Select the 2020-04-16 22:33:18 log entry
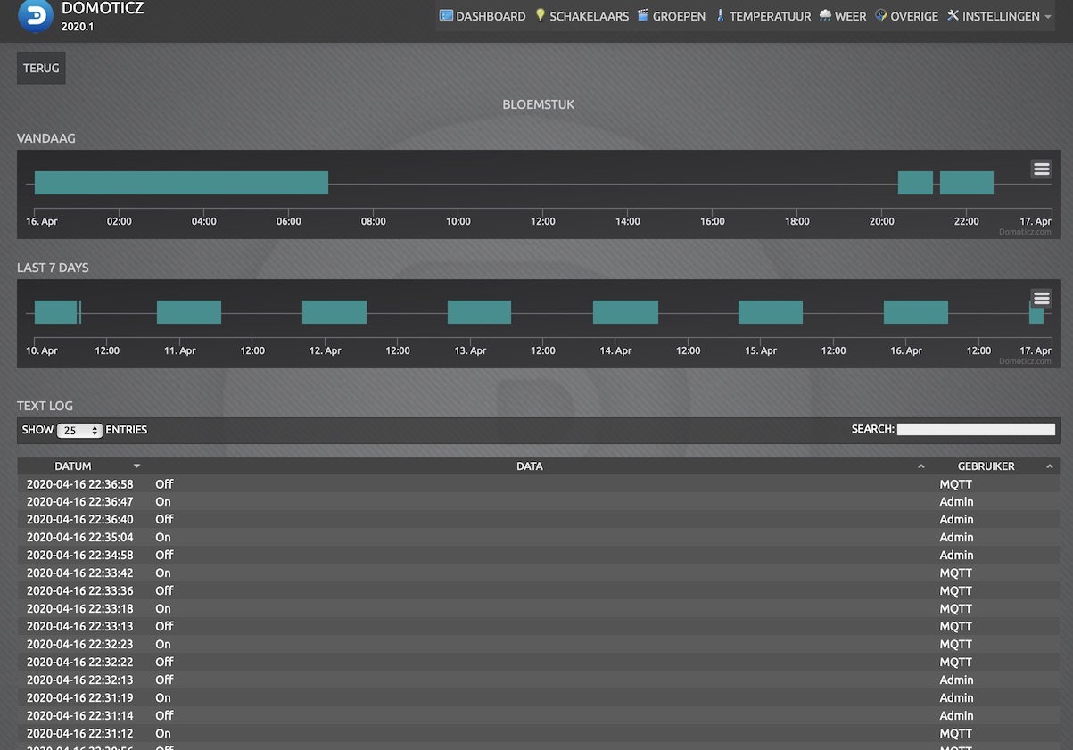Image resolution: width=1073 pixels, height=750 pixels. point(538,608)
